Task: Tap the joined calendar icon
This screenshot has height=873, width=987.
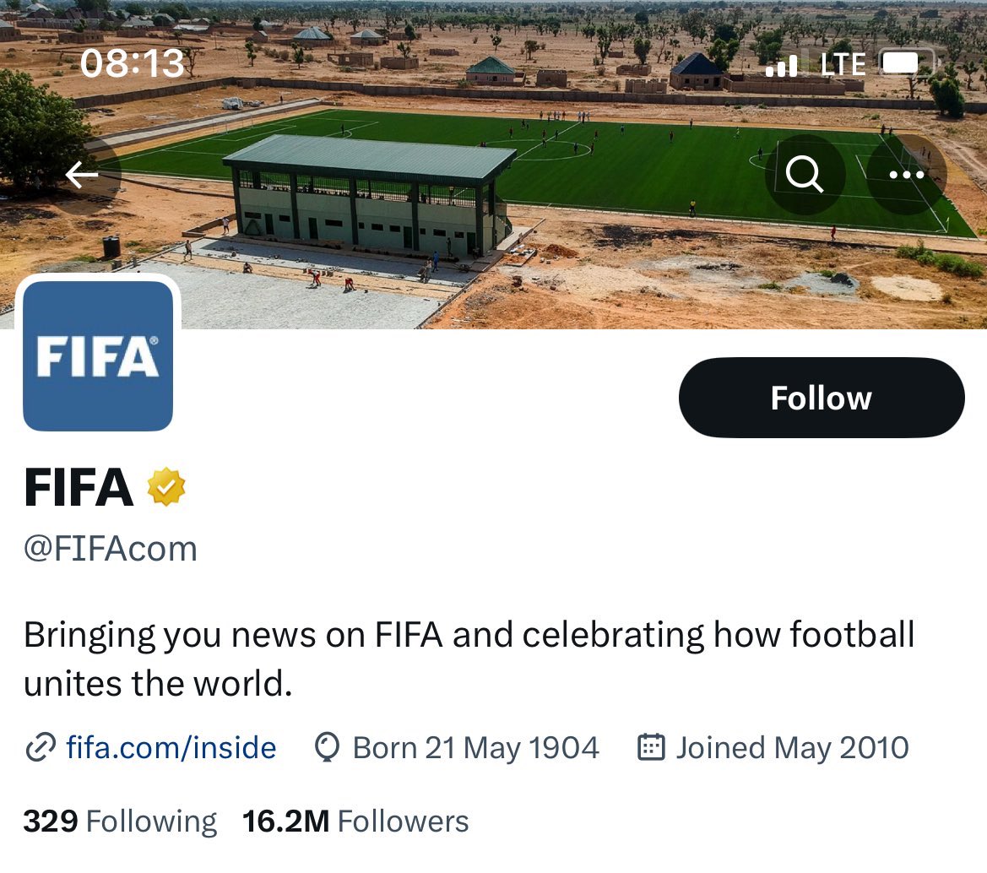Action: click(650, 748)
